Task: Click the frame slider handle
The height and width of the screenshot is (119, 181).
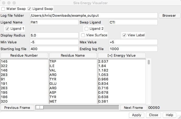Action: 40,108
